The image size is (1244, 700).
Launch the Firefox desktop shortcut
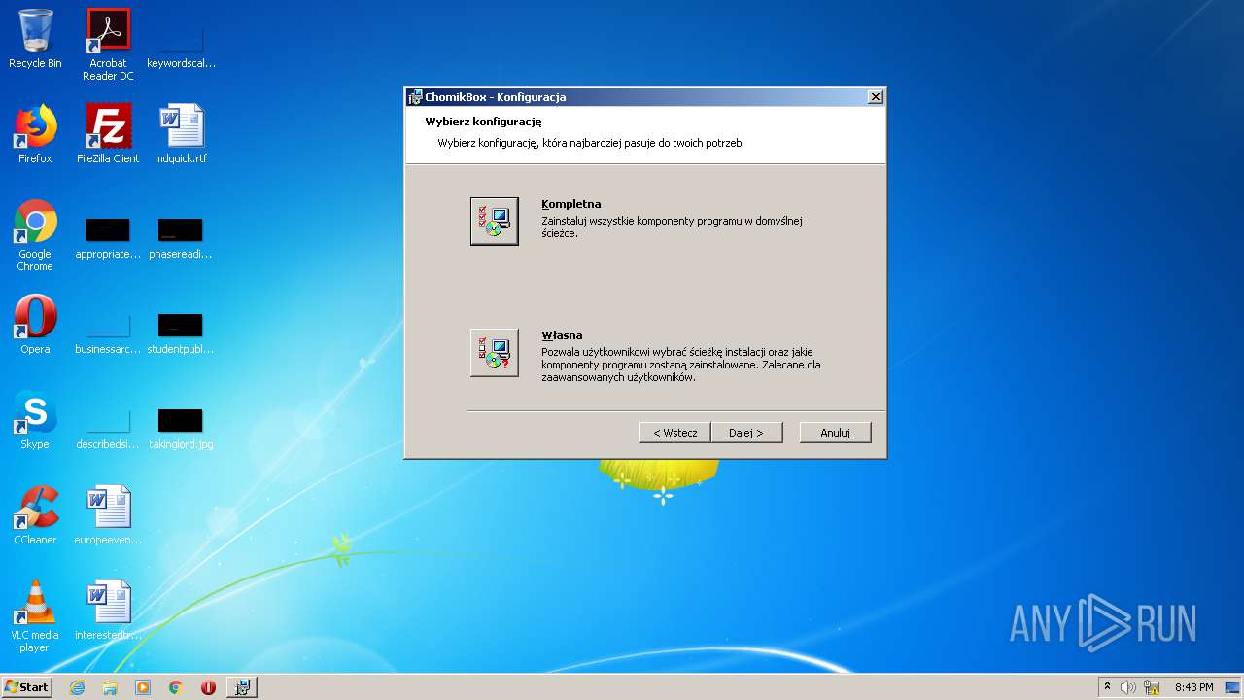click(x=35, y=134)
